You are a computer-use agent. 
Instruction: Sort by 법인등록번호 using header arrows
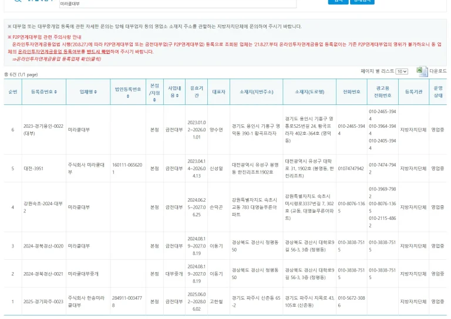128,96
